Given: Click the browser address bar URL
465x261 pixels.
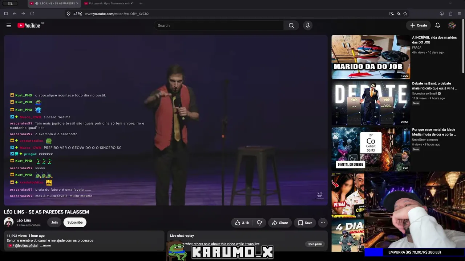Looking at the screenshot, I should 117,14.
